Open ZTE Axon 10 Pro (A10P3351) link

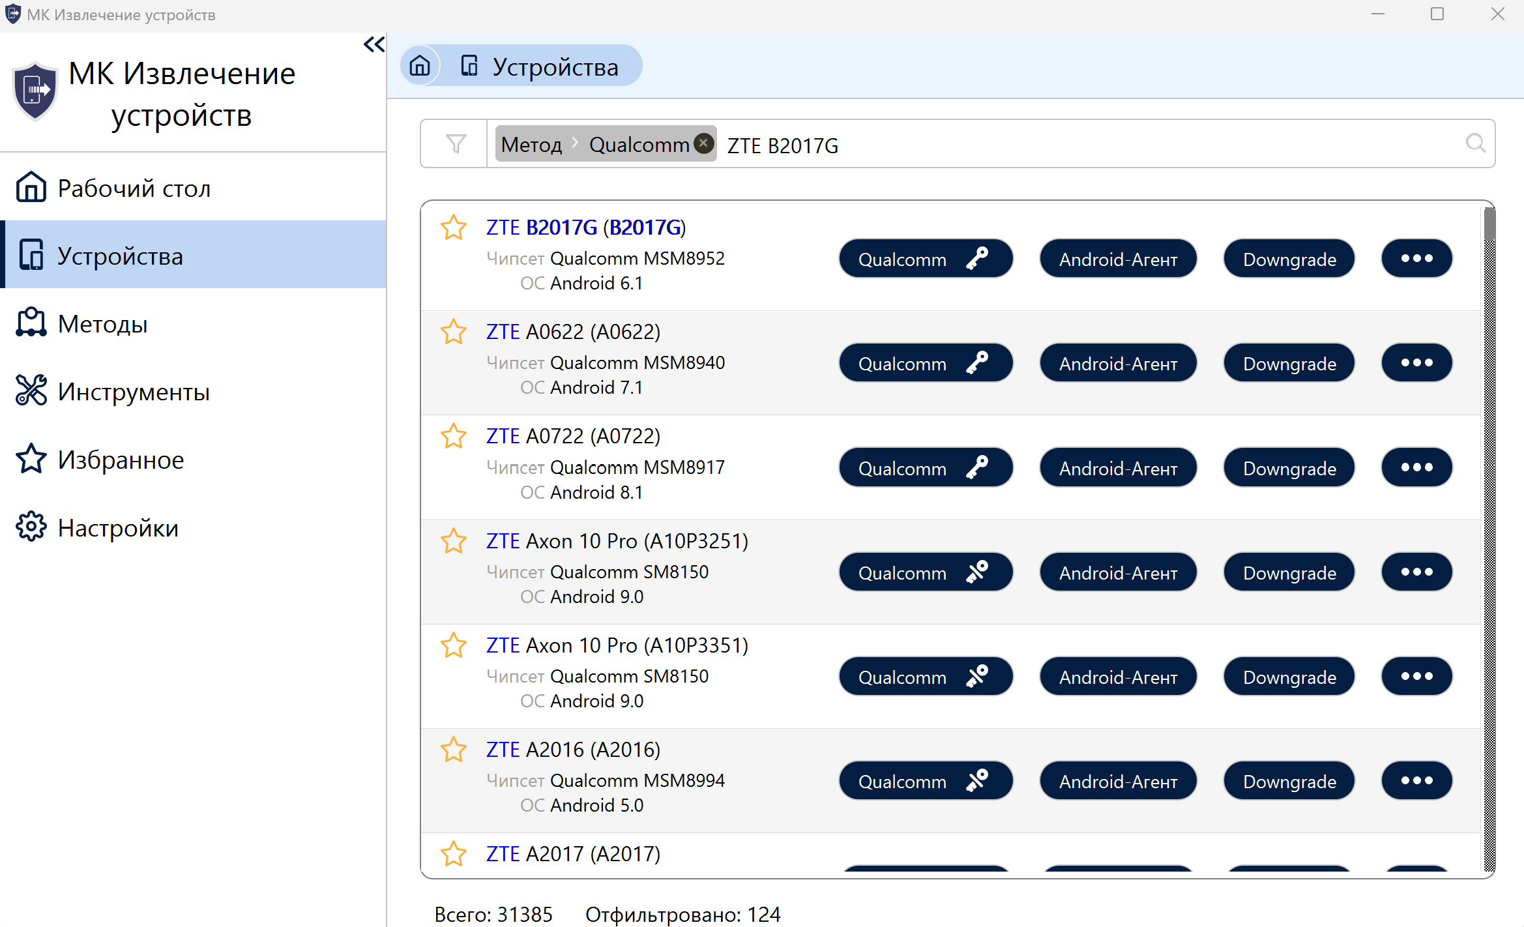point(617,645)
